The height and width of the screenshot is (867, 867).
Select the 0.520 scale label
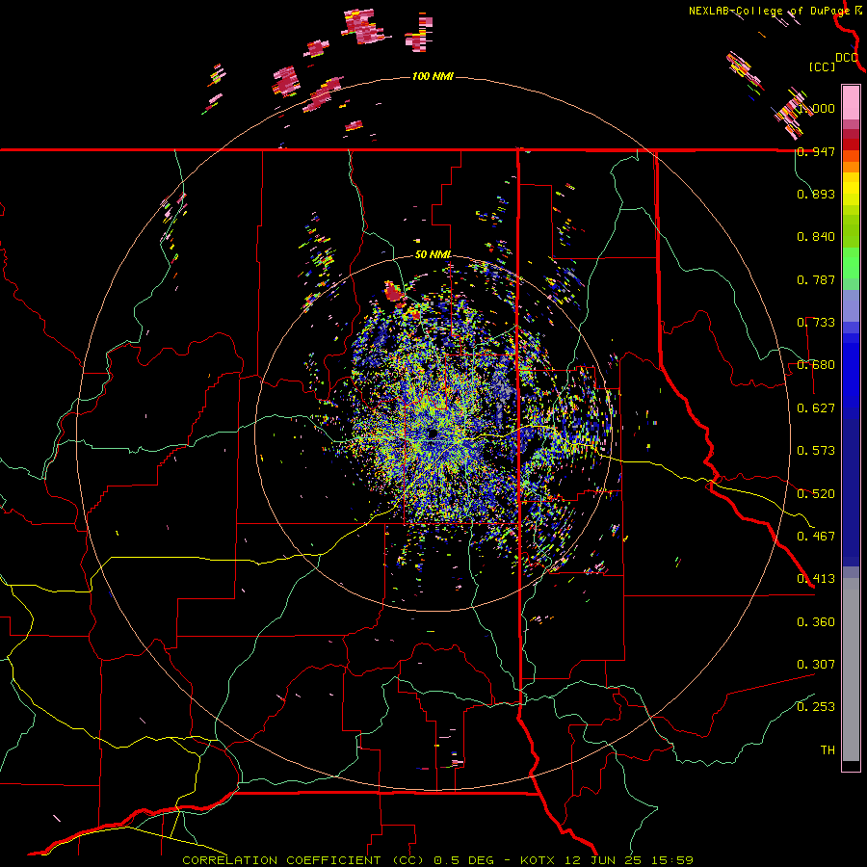coord(816,494)
